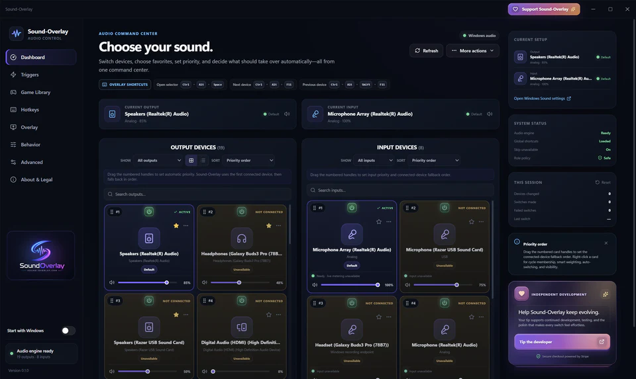Open the Advanced settings page
Screen dimensions: 636x379
(x=41, y=162)
